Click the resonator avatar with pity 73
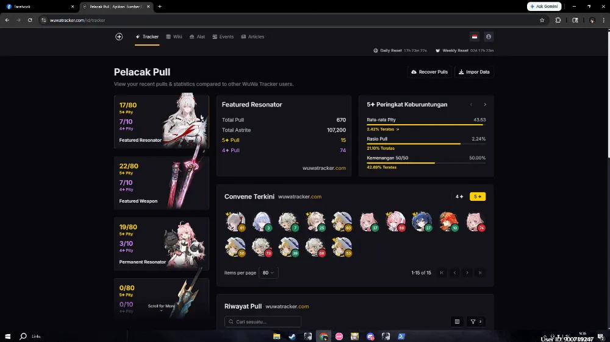This screenshot has width=610, height=342. pos(262,247)
